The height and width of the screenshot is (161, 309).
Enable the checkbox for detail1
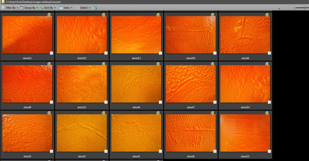[160, 151]
